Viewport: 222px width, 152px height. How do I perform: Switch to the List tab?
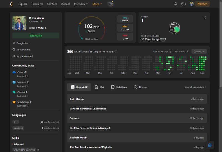pos(99,87)
